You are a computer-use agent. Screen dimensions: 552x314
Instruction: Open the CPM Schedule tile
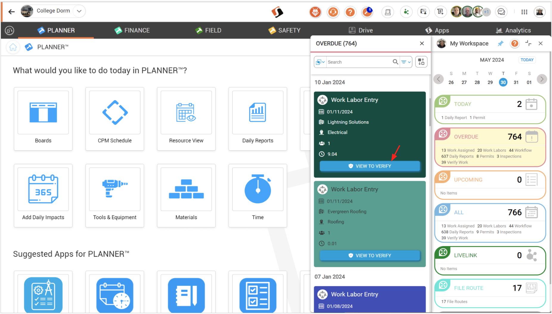(114, 119)
